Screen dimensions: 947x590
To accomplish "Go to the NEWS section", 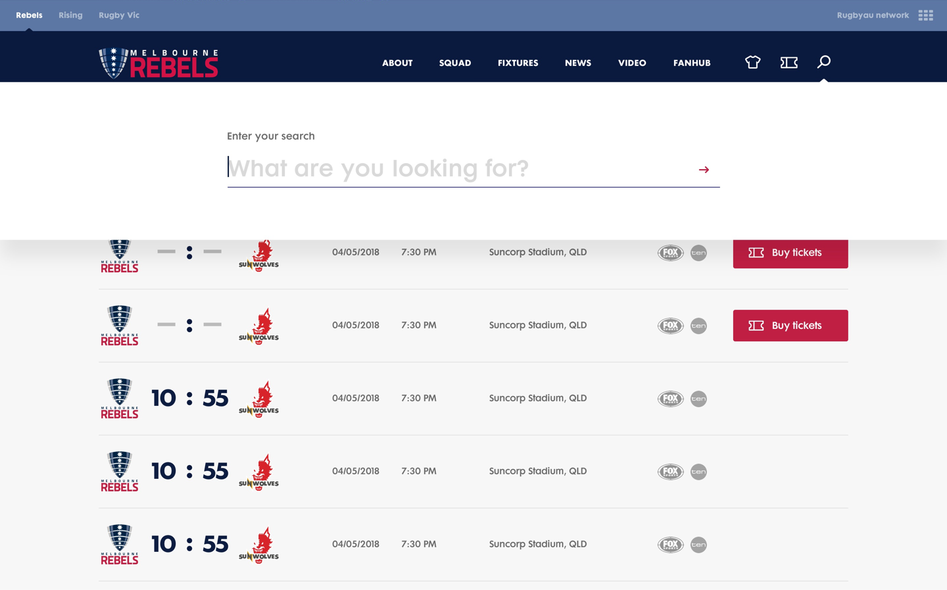I will click(578, 63).
